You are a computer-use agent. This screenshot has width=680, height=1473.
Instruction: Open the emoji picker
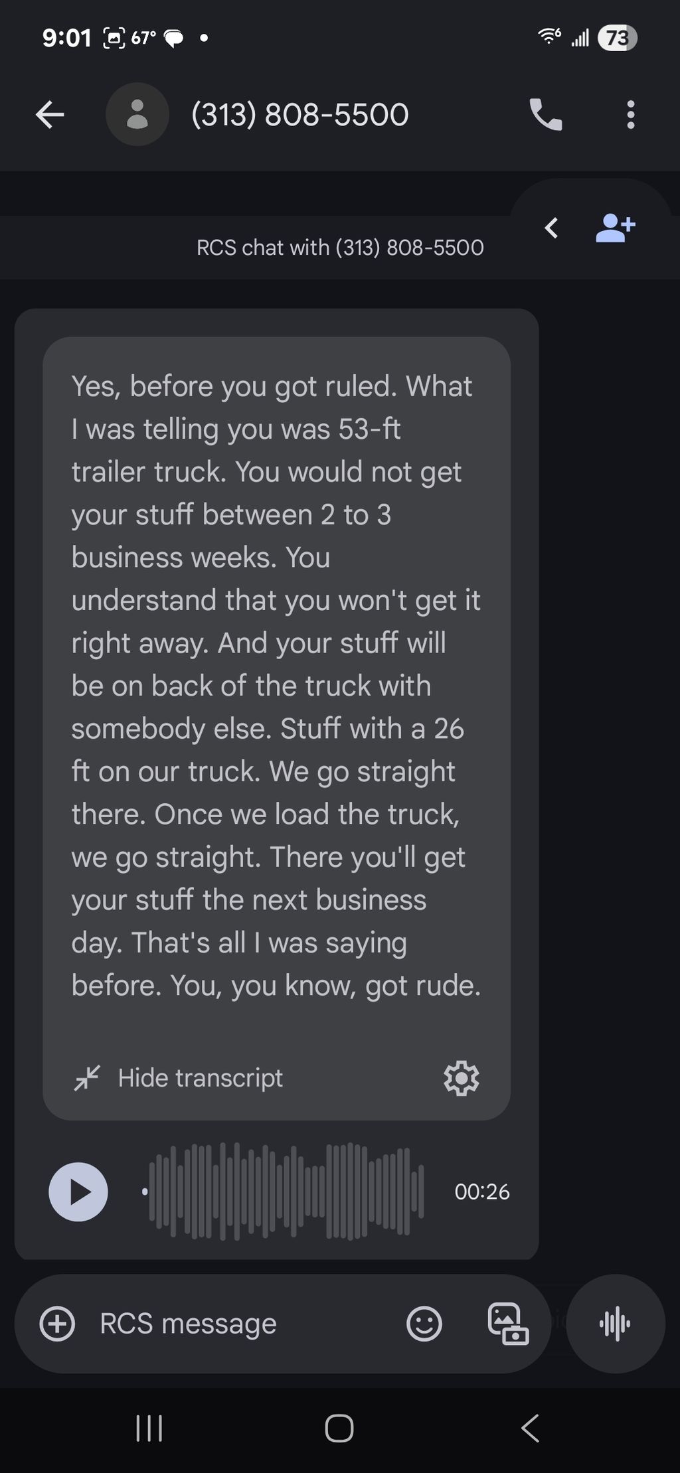(x=424, y=1324)
